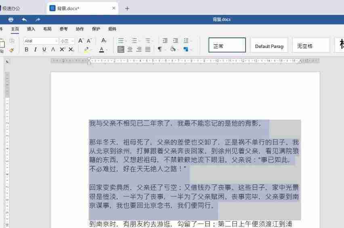Switch to the 极速办公 home tab
The image size is (344, 228).
point(11,8)
